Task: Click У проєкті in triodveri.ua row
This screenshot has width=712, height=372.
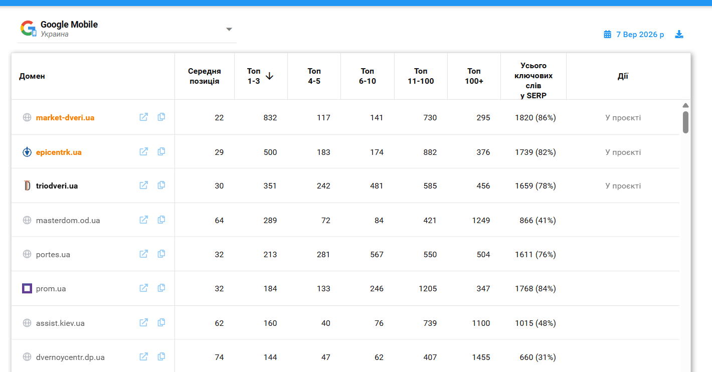Action: point(623,186)
